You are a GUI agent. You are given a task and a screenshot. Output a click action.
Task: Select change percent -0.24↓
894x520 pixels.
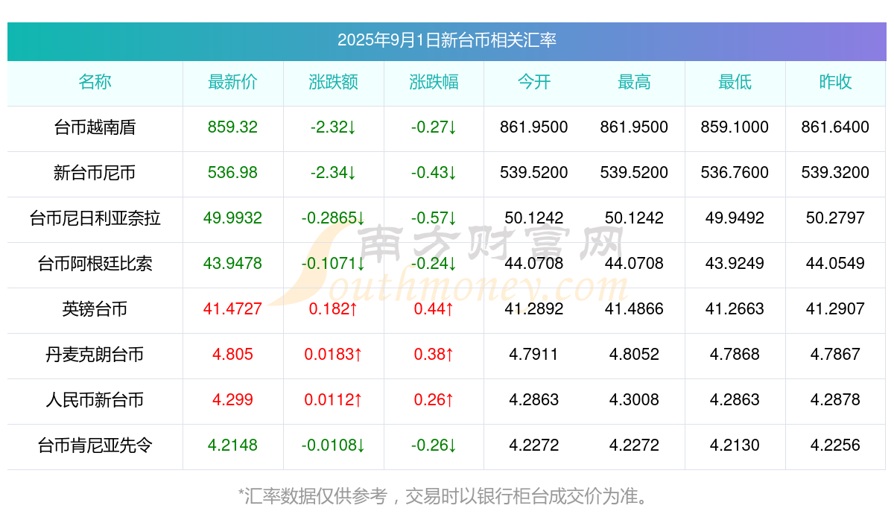434,264
